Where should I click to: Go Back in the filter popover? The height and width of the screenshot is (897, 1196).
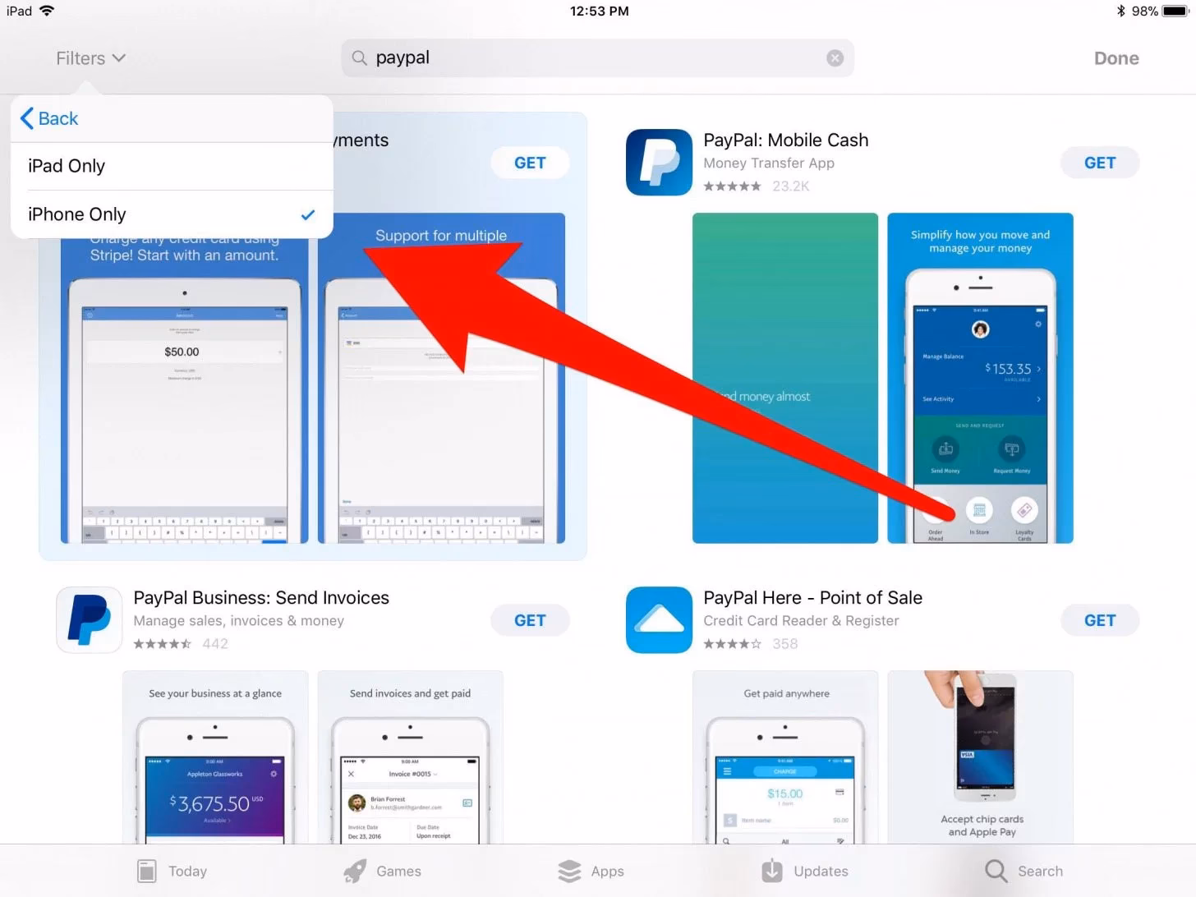point(49,118)
